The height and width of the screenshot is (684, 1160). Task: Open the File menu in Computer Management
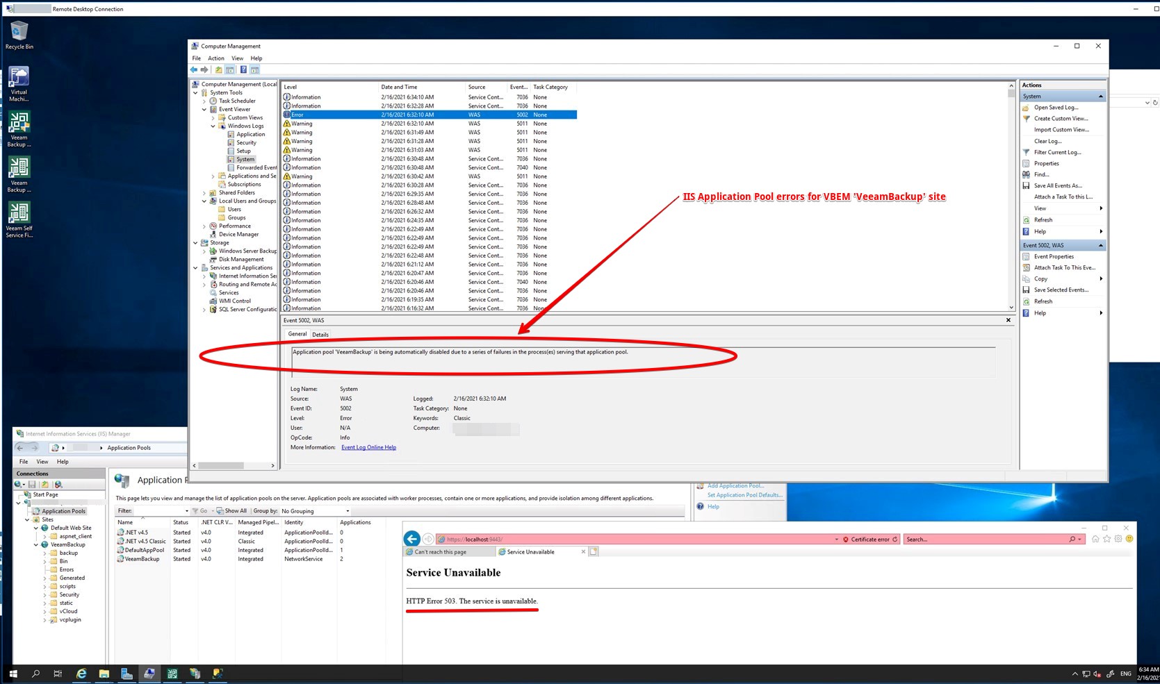(197, 58)
